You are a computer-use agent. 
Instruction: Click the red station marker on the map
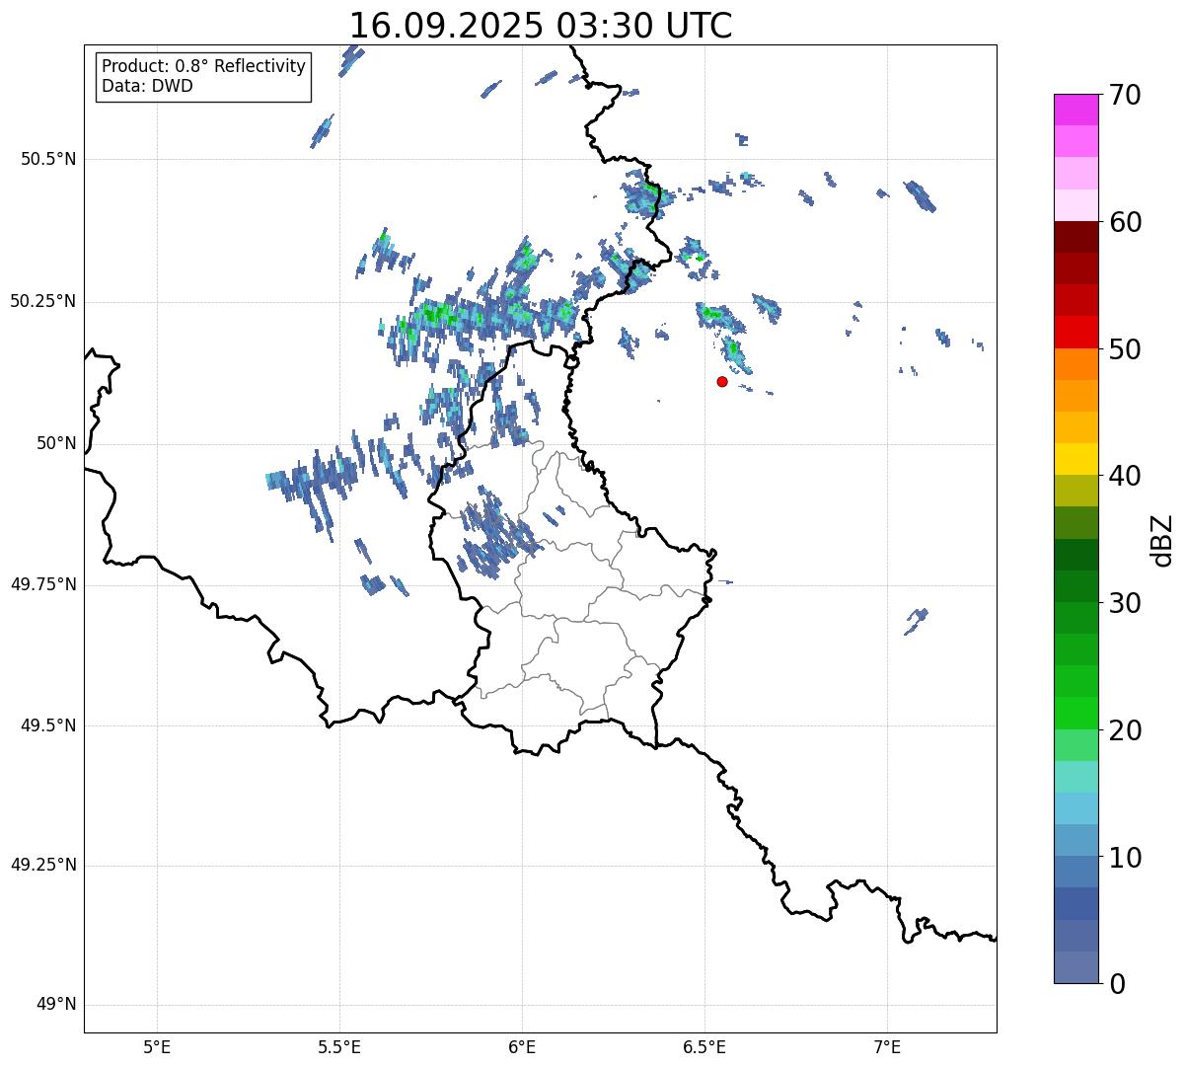click(x=722, y=381)
